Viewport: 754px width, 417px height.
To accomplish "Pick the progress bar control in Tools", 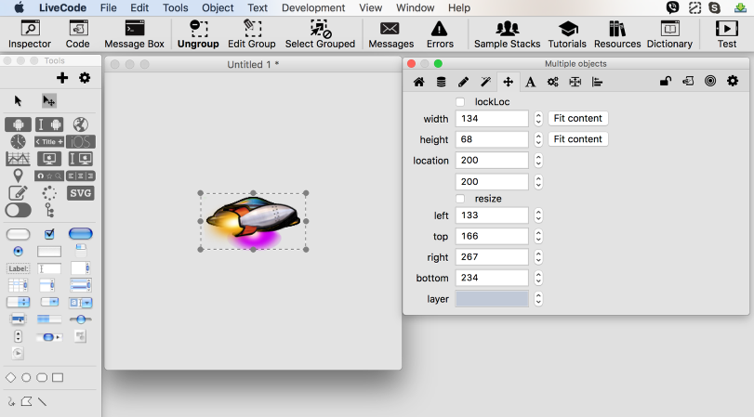I will pyautogui.click(x=49, y=319).
